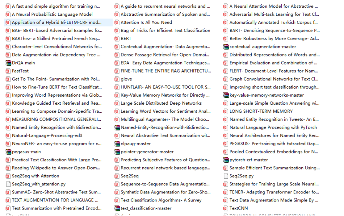
Task: Click the archive icon of pytorch-crf-master
Action: [226, 160]
